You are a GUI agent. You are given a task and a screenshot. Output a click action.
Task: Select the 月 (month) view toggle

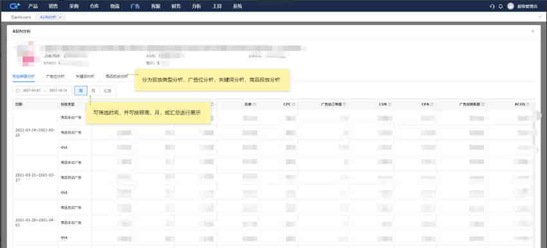[93, 91]
